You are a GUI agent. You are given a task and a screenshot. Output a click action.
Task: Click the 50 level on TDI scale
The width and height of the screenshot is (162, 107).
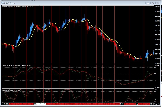(x=155, y=74)
